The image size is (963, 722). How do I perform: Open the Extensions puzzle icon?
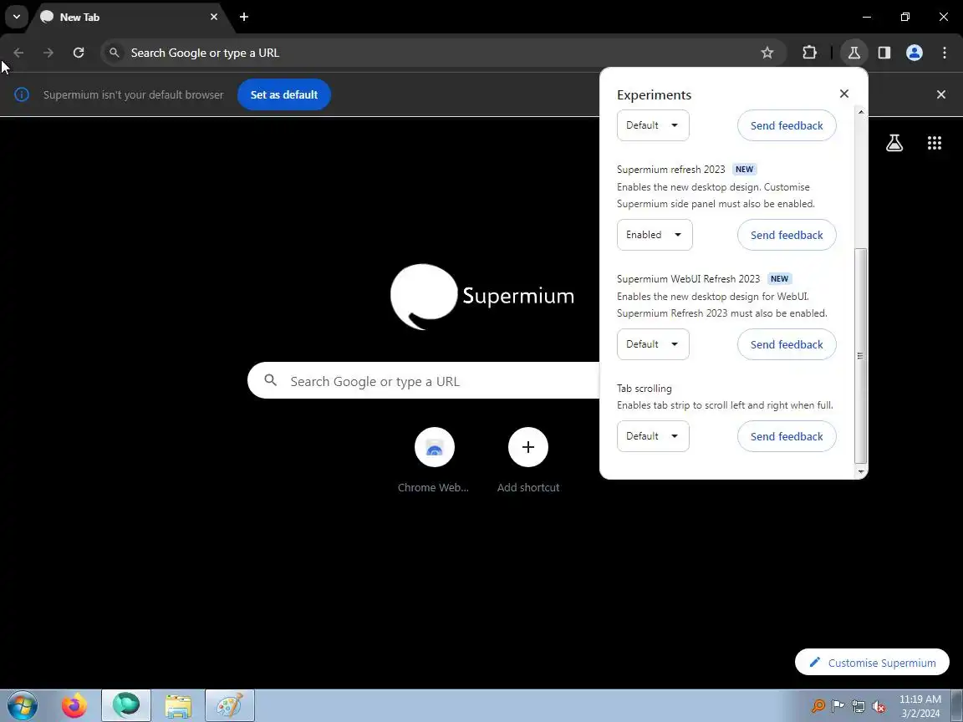(809, 53)
